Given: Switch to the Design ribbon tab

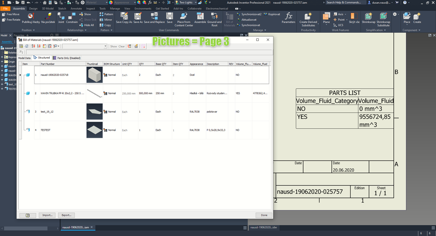Looking at the screenshot, I should [33, 9].
